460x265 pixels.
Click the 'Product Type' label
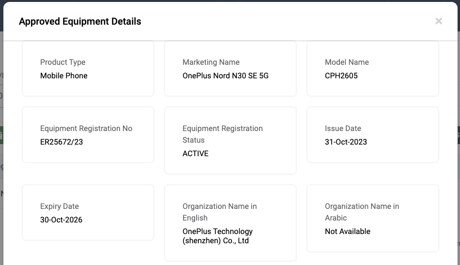(63, 62)
